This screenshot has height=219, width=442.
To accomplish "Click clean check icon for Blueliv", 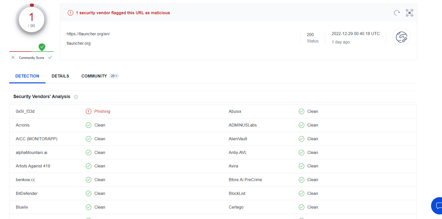I will pos(89,207).
